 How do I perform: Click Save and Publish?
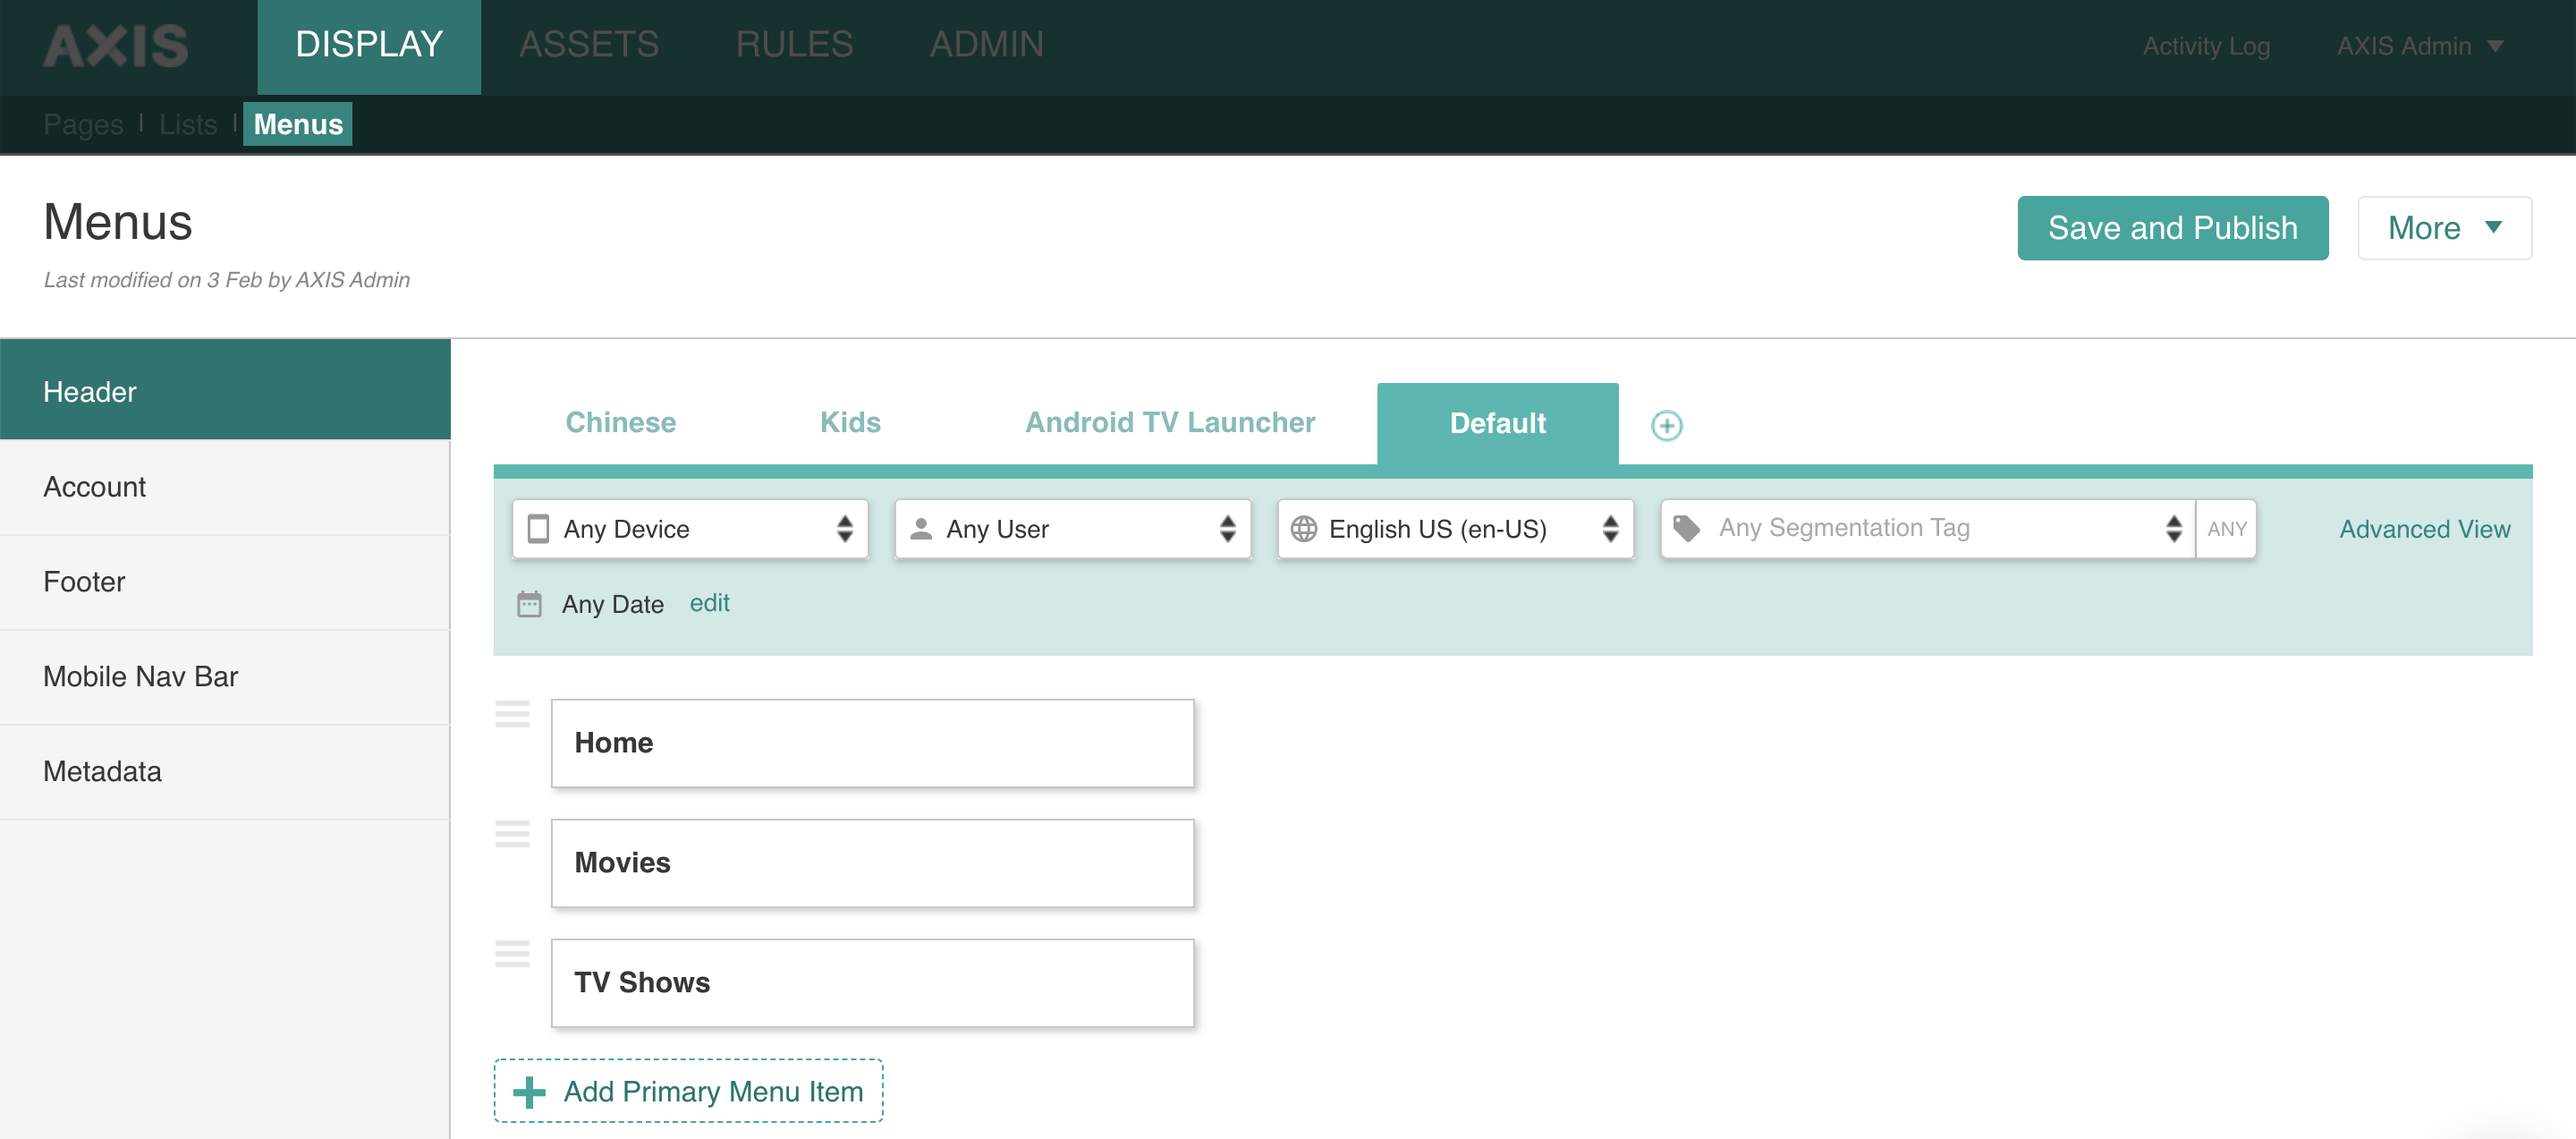(x=2172, y=228)
